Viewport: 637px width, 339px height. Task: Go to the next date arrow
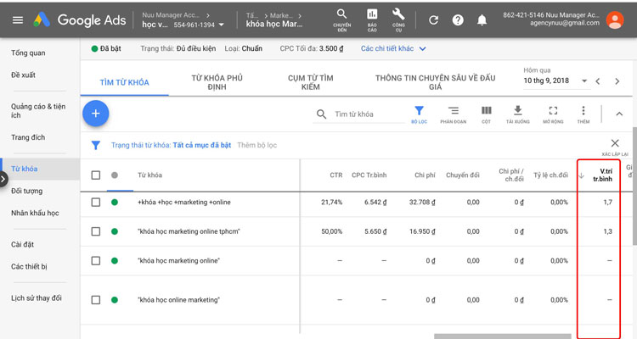(x=617, y=81)
